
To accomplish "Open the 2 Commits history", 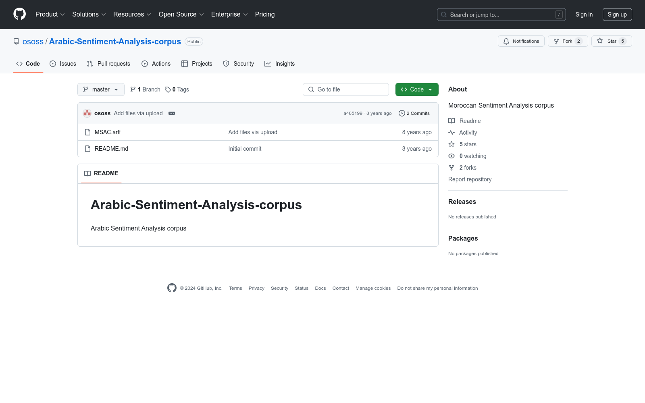I will coord(414,113).
